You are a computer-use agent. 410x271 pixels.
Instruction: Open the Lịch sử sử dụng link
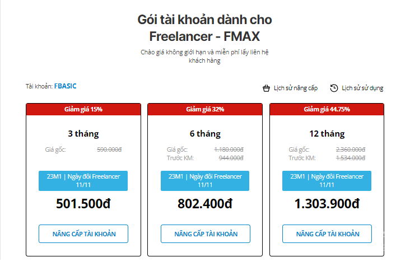click(362, 88)
